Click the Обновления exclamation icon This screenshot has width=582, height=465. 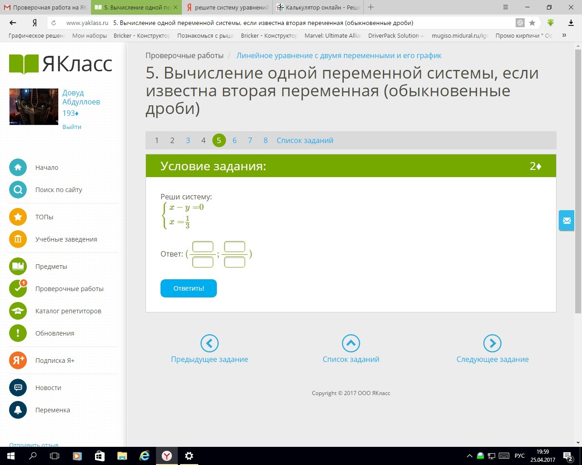18,333
